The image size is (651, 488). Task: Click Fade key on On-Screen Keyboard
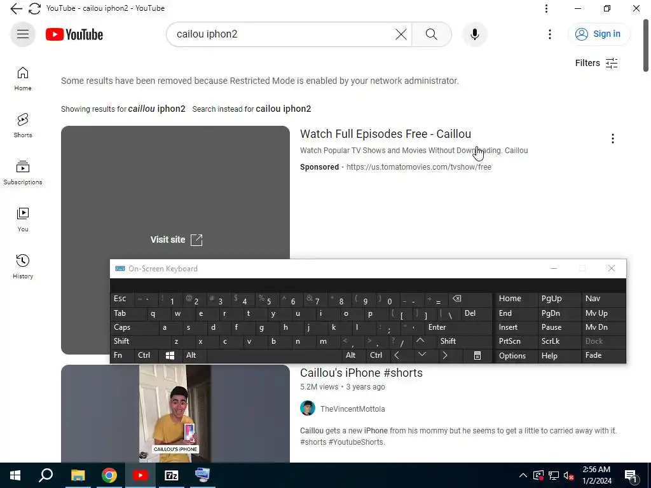click(604, 356)
